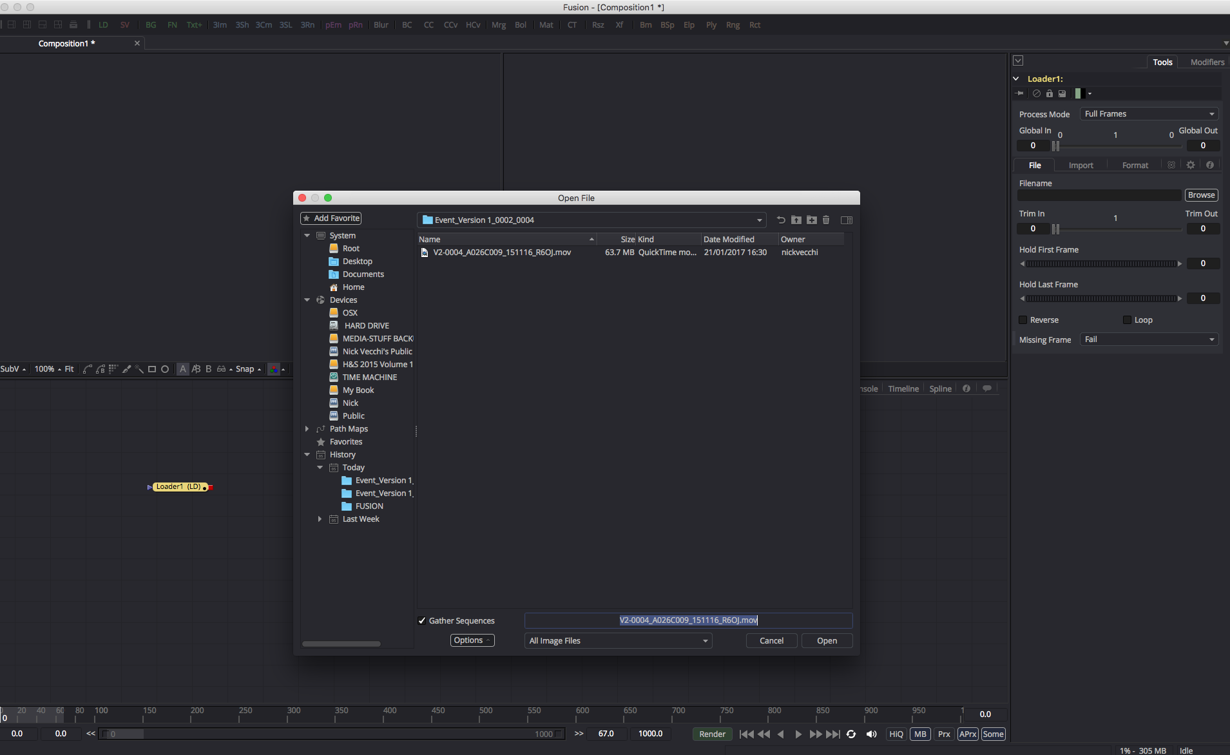Viewport: 1230px width, 755px height.
Task: Click the trash delete icon in Open File dialog
Action: tap(826, 220)
